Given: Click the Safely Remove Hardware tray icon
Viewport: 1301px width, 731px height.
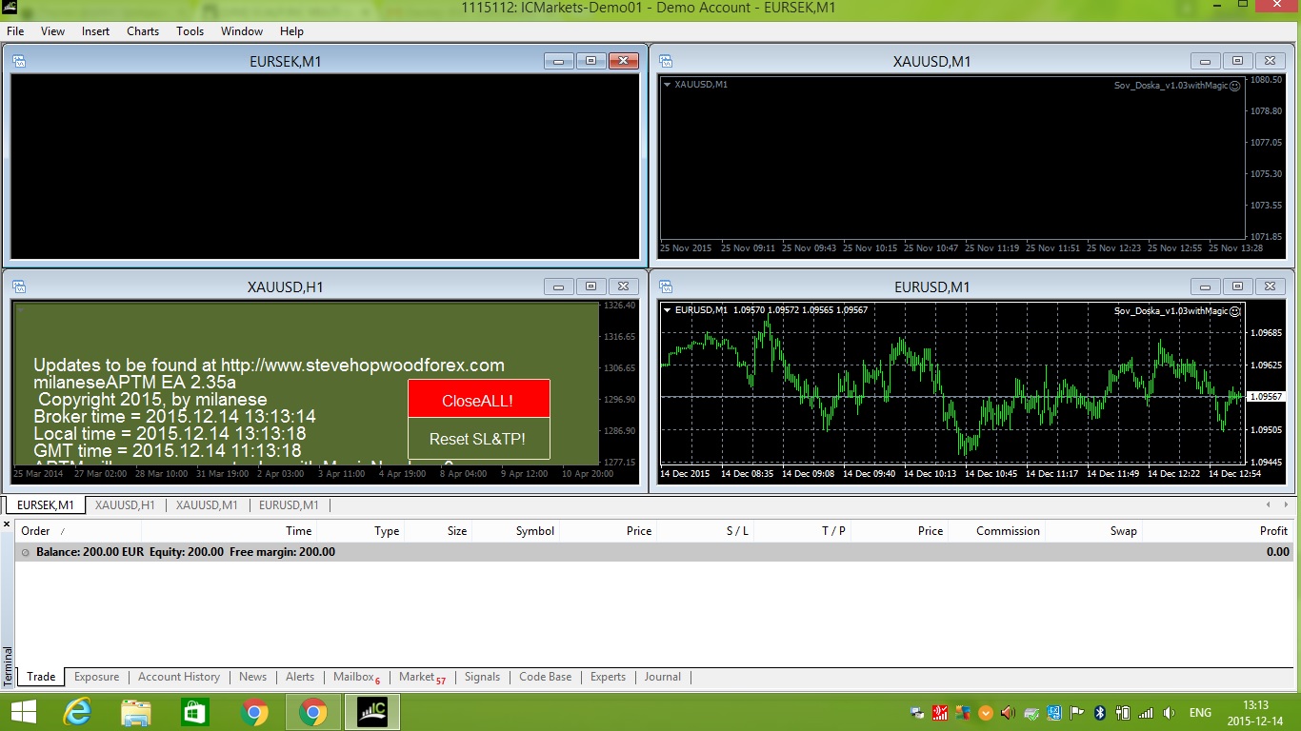Looking at the screenshot, I should [x=1031, y=713].
